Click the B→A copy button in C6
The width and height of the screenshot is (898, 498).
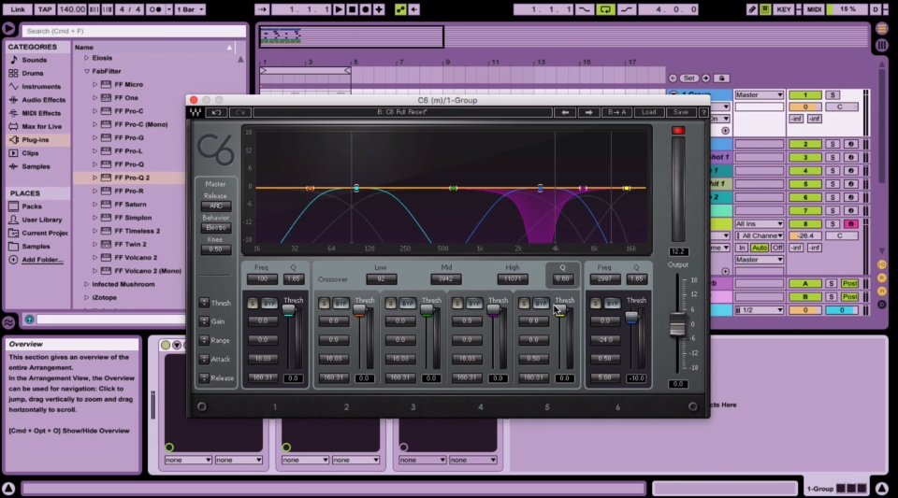tap(616, 112)
